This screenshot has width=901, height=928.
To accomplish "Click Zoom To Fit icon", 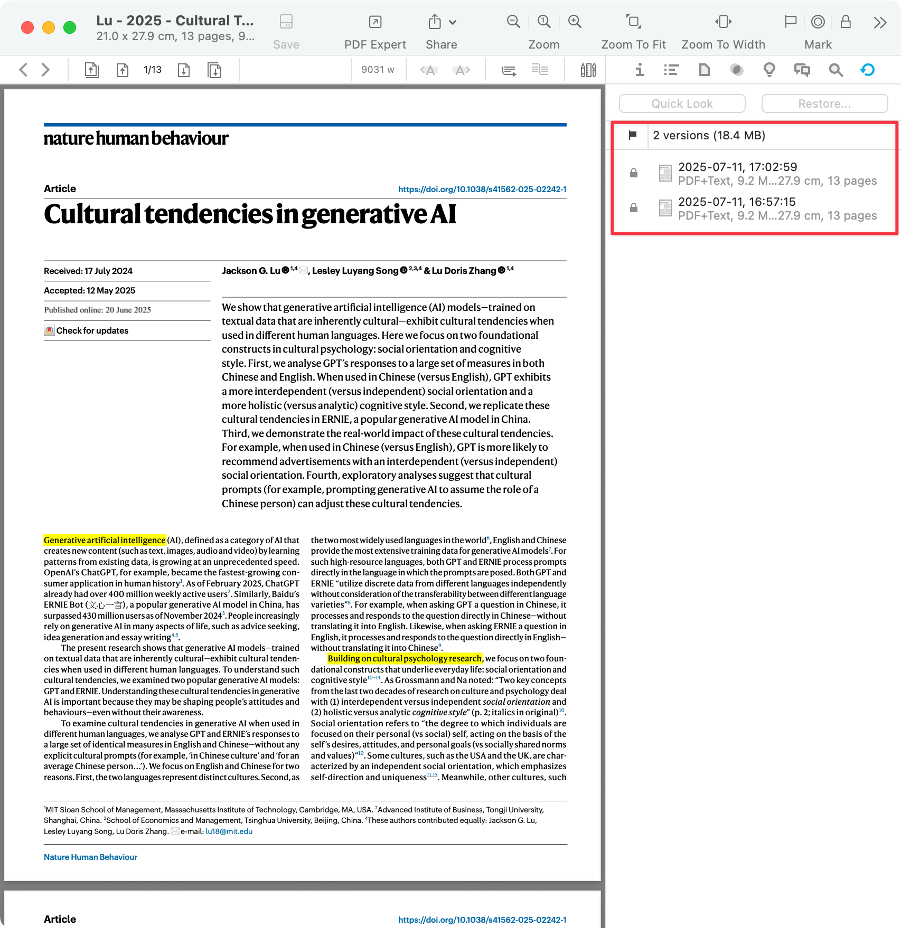I will coord(633,22).
